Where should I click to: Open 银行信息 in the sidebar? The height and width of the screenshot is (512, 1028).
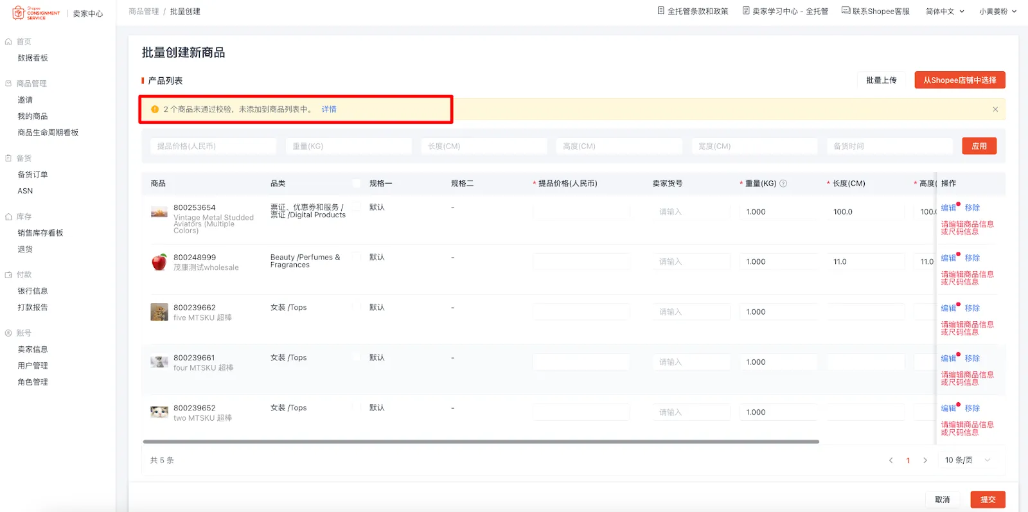tap(33, 291)
